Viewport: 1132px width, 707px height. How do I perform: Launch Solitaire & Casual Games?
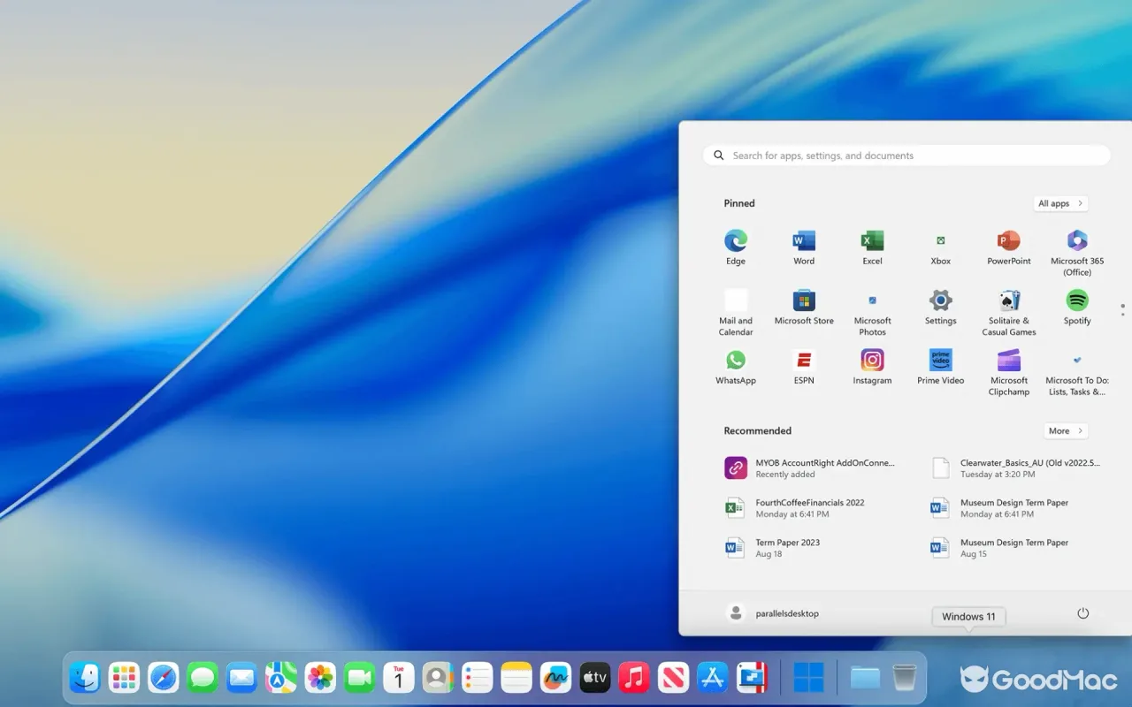point(1009,312)
